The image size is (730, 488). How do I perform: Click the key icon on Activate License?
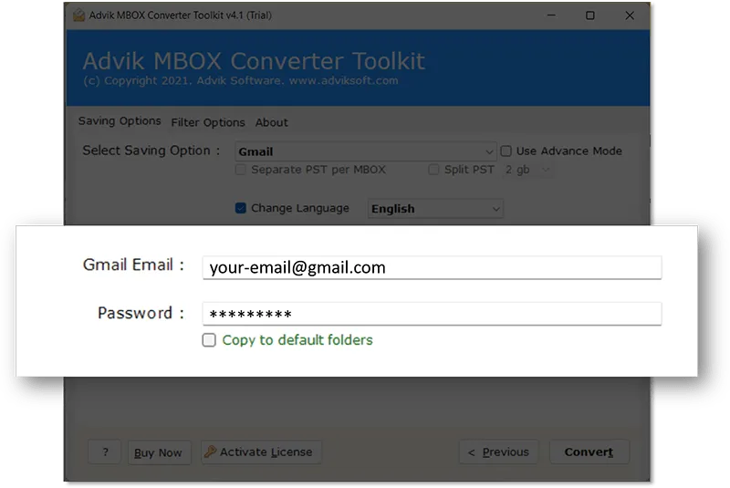tap(211, 452)
